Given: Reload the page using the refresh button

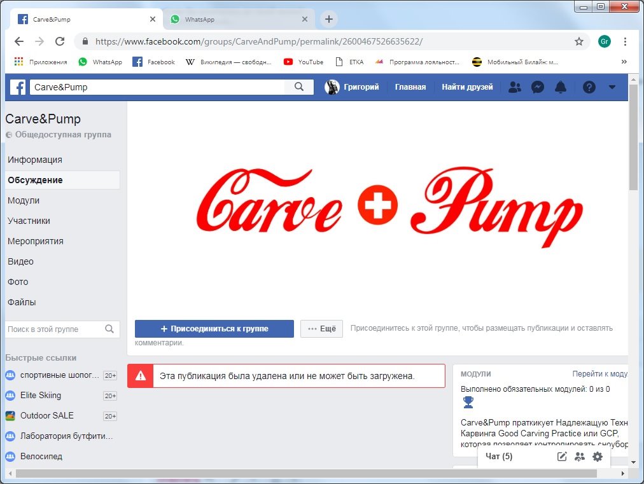Looking at the screenshot, I should pos(60,41).
